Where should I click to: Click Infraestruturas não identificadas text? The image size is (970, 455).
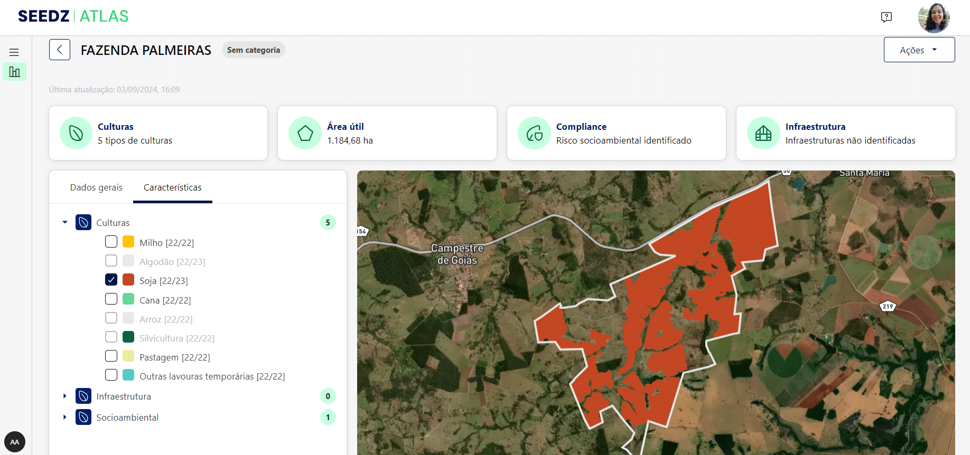pyautogui.click(x=851, y=140)
